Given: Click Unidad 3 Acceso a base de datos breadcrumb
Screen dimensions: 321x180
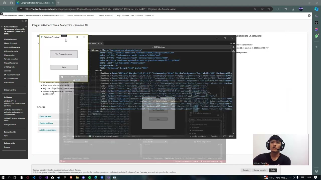Looking at the screenshot, I should click(81, 15).
